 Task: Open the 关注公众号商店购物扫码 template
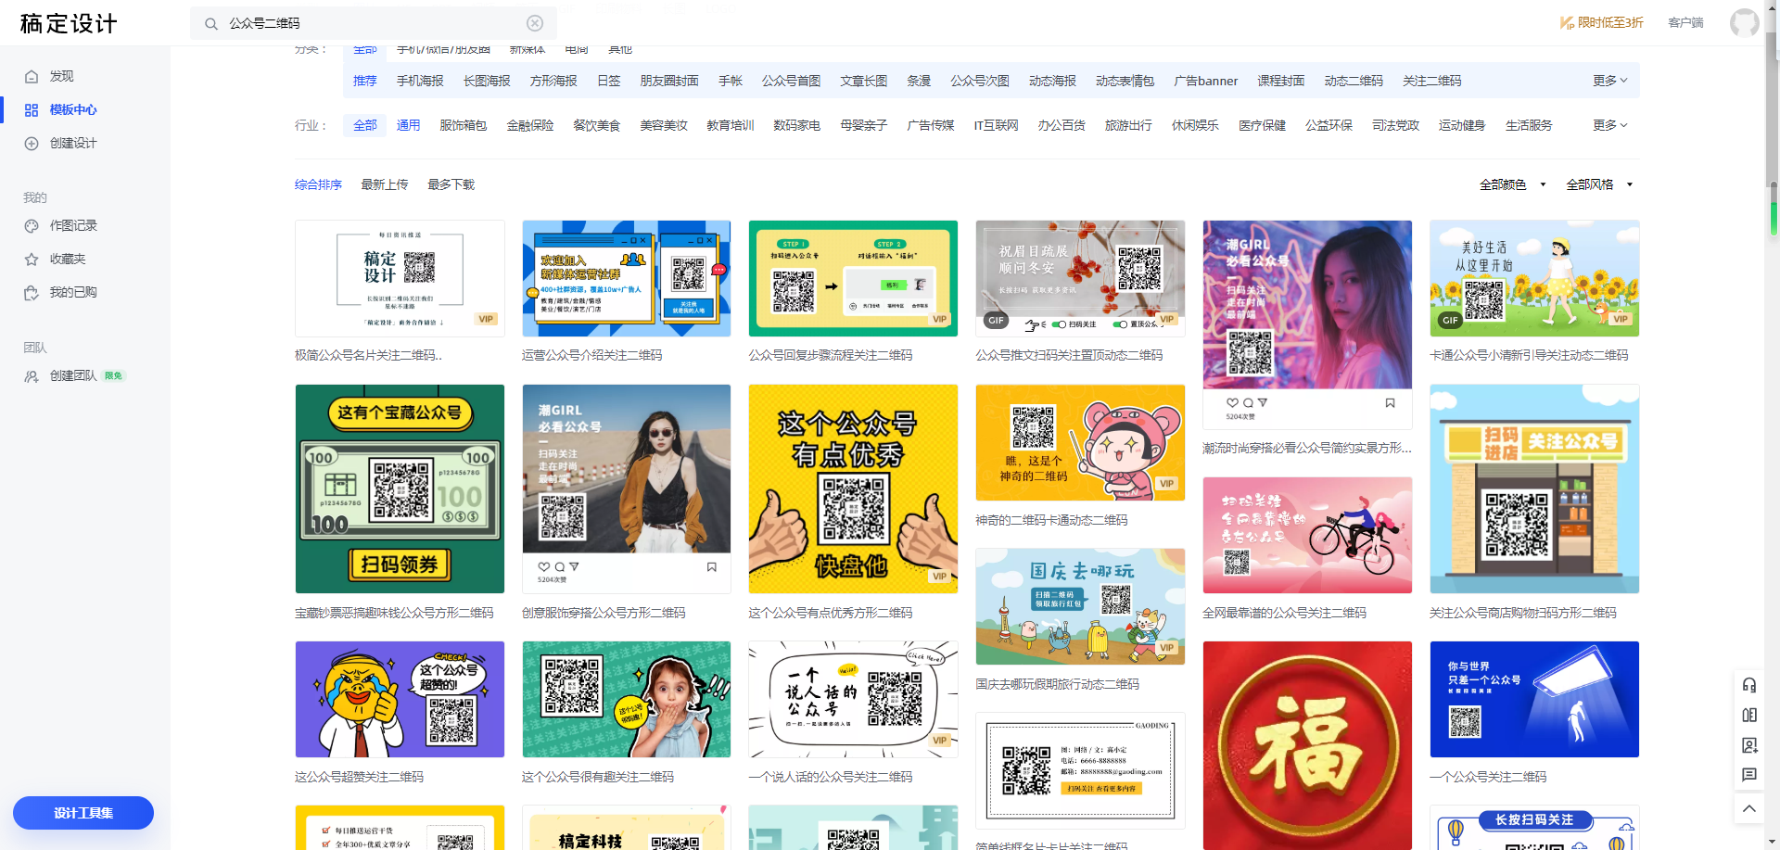point(1534,488)
